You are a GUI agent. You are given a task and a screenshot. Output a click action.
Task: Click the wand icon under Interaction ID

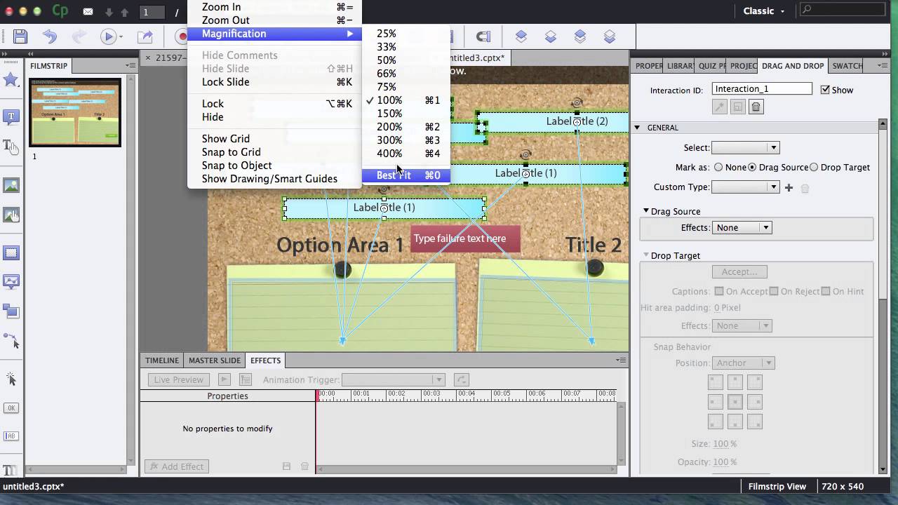719,107
